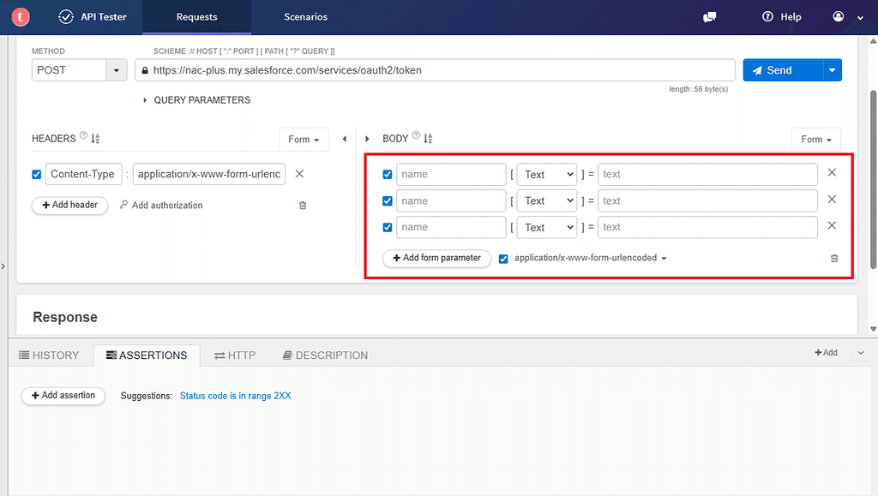Open the chat feedback icon
The image size is (878, 496).
709,17
